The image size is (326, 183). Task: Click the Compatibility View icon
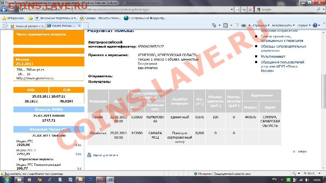point(238,9)
